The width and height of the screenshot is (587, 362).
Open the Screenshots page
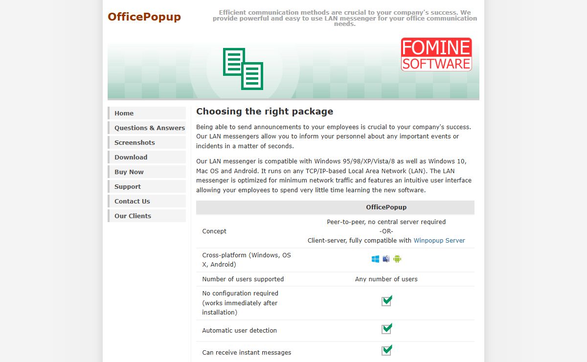[x=147, y=142]
